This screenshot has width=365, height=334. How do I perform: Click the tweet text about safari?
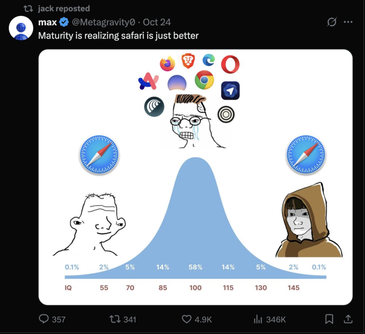coord(118,35)
